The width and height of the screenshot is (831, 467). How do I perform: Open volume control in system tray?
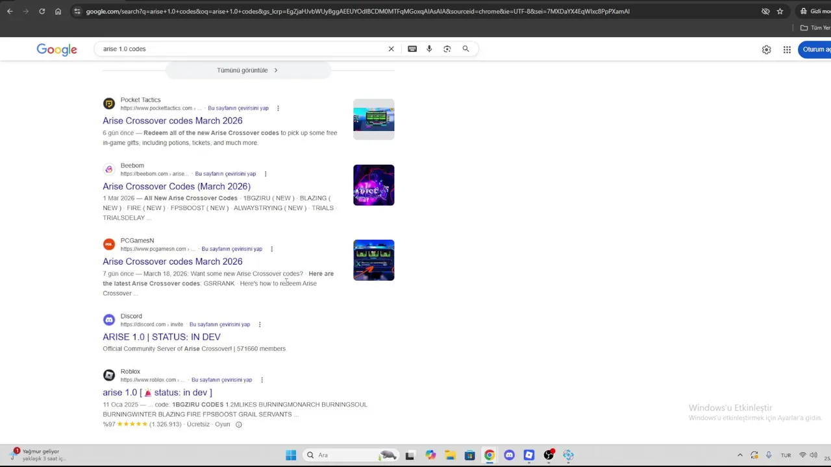pyautogui.click(x=813, y=455)
